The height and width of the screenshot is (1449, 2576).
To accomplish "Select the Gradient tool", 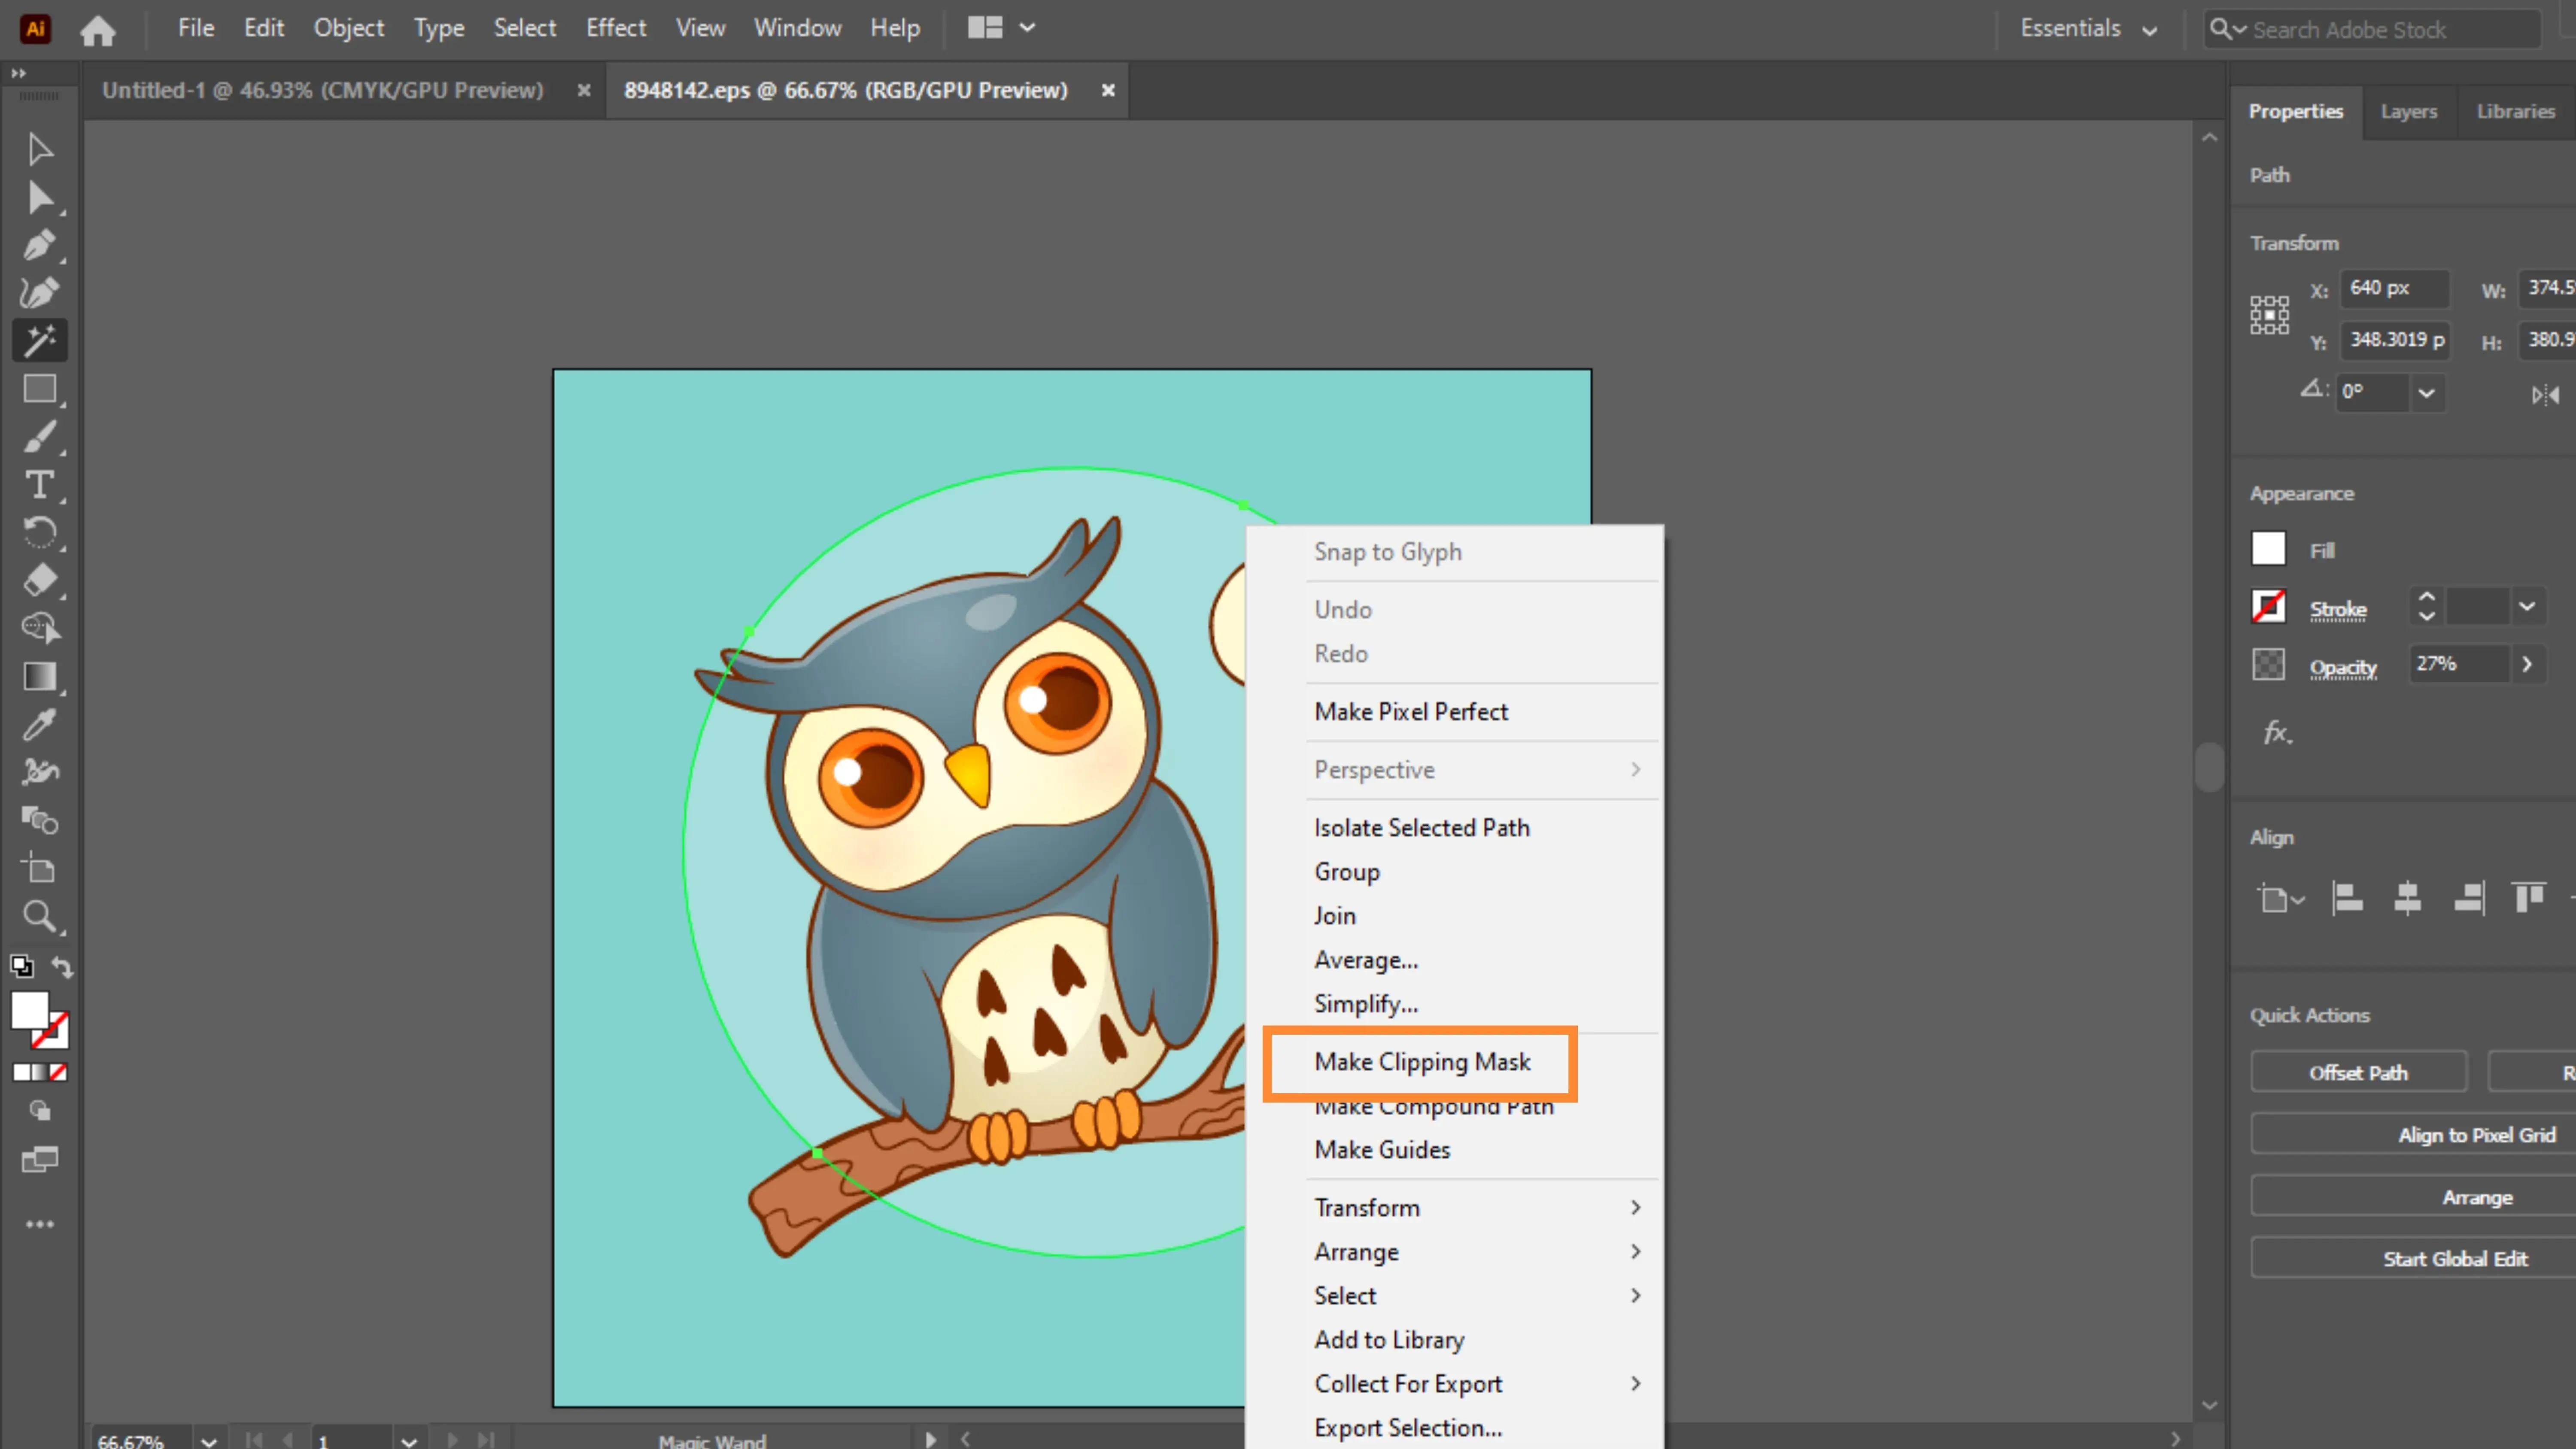I will (x=40, y=677).
